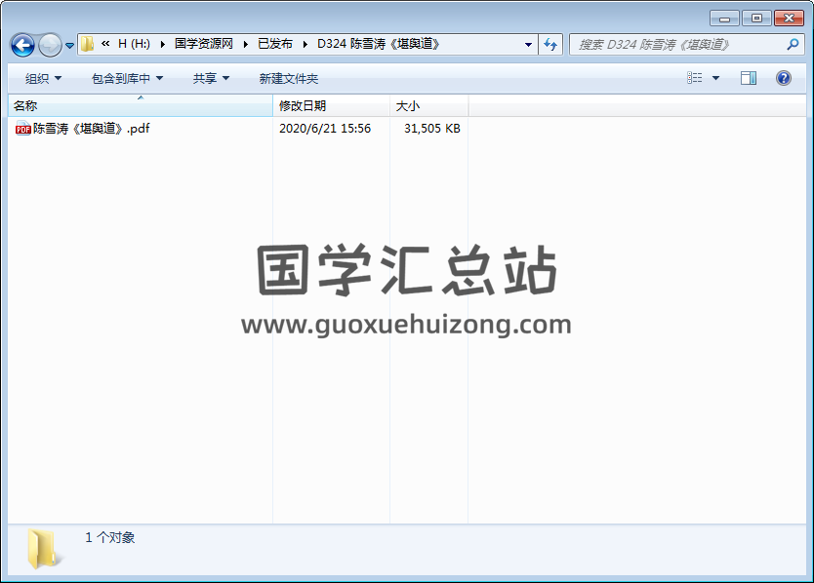Screen dimensions: 814x583
Task: Open the 包含到库中 menu
Action: pyautogui.click(x=127, y=78)
